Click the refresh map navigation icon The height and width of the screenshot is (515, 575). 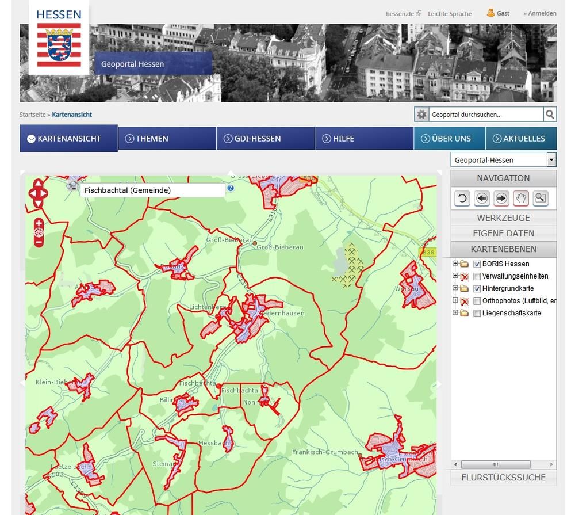pos(462,199)
